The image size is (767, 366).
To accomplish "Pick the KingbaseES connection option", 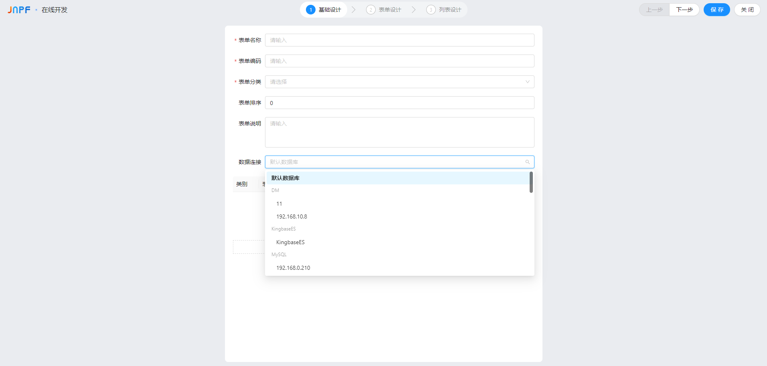I will 290,242.
